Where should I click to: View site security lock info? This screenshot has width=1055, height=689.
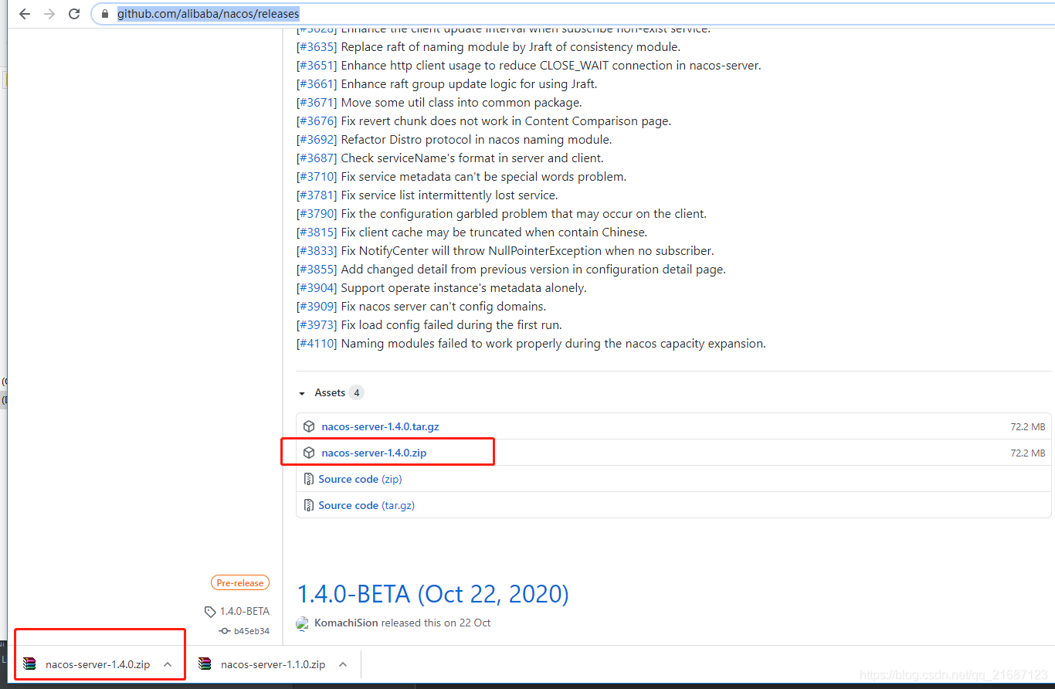105,14
